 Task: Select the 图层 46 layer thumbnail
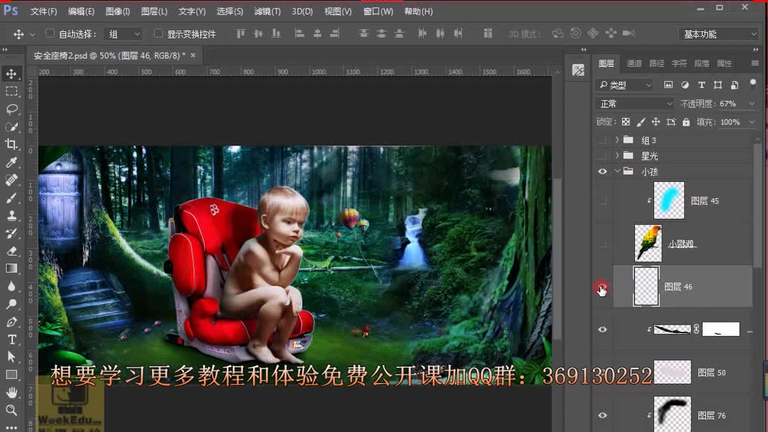646,286
